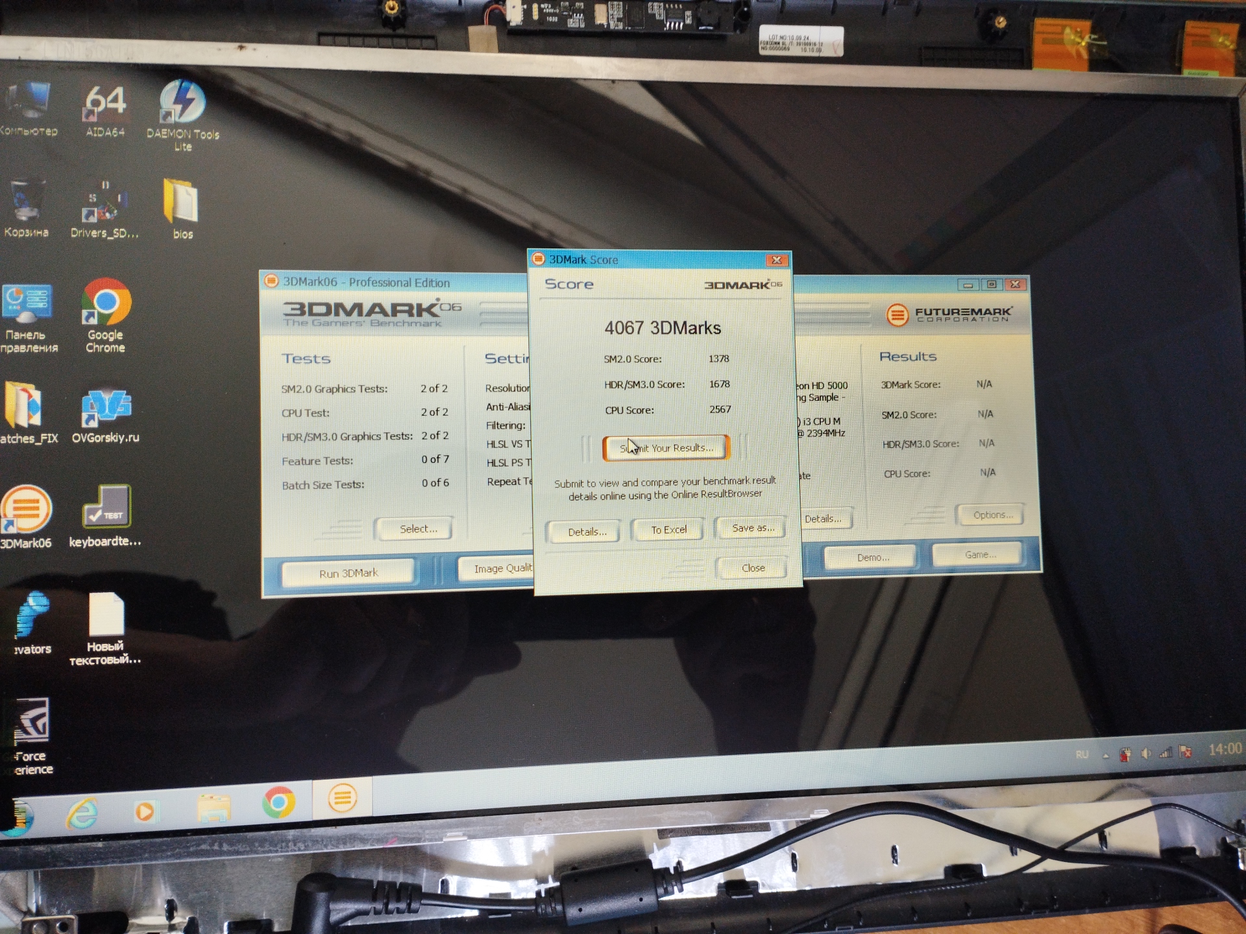Export score To Excel
This screenshot has height=934, width=1246.
[x=668, y=530]
